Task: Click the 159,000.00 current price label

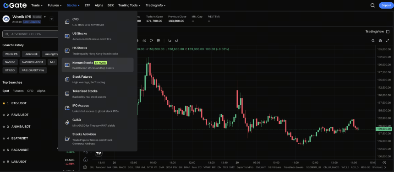Action: (384, 129)
